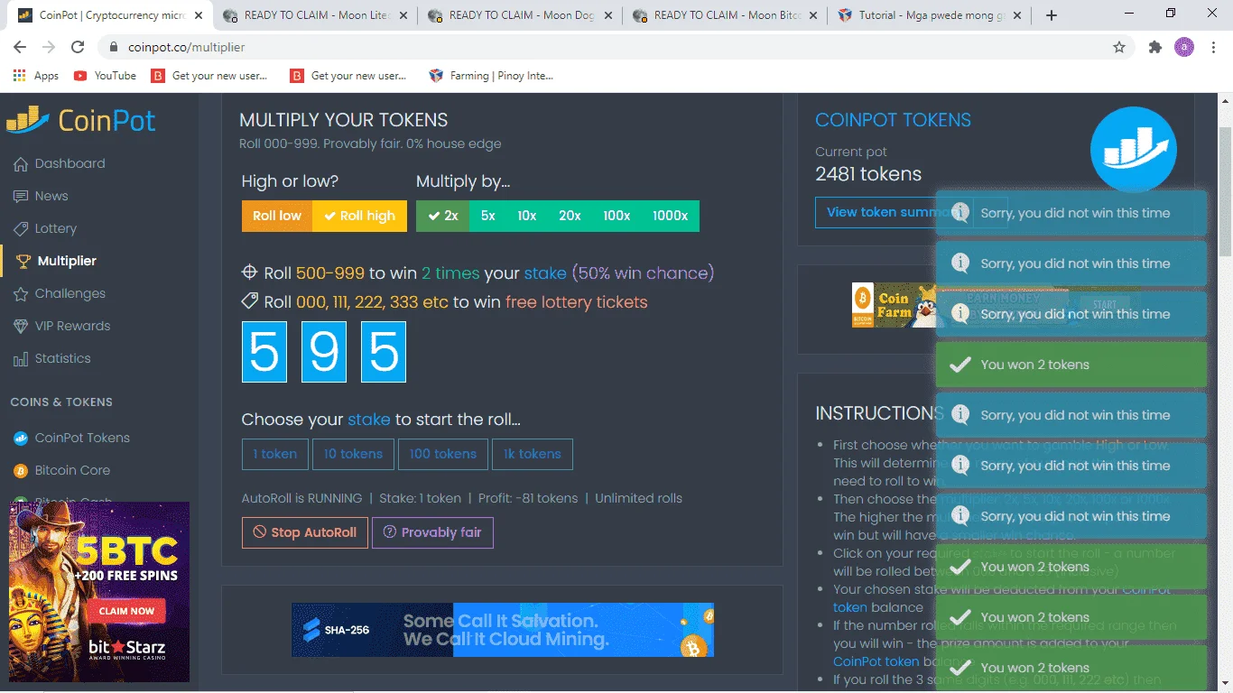Open the YouTube bookmark
1233x693 pixels.
(x=105, y=76)
